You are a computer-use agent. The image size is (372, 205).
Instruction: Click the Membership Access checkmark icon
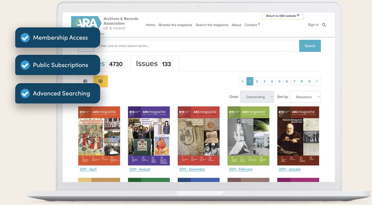pyautogui.click(x=25, y=38)
